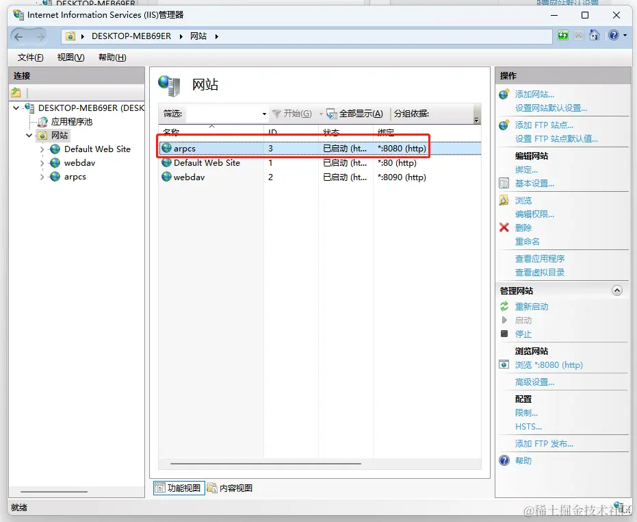Click the green restart arrows icon

pos(504,306)
